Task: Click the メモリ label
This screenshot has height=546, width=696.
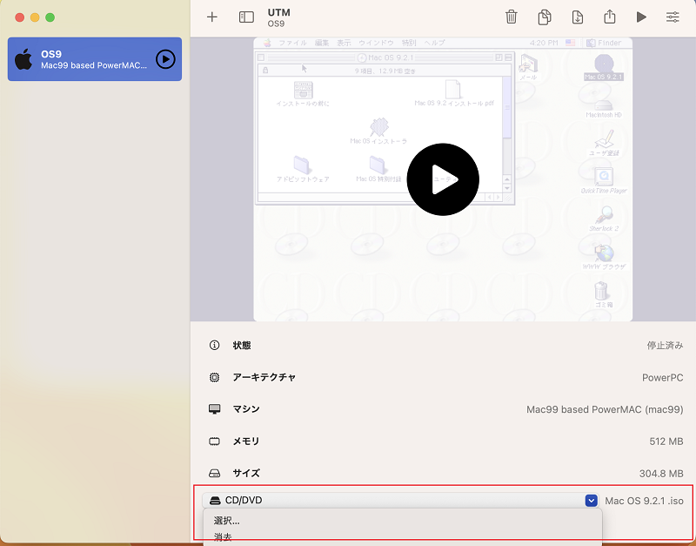Action: point(246,442)
